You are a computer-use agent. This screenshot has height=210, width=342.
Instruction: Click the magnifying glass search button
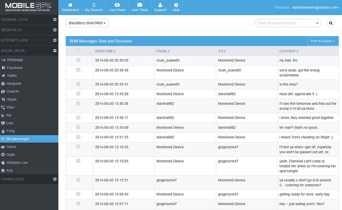pyautogui.click(x=330, y=23)
